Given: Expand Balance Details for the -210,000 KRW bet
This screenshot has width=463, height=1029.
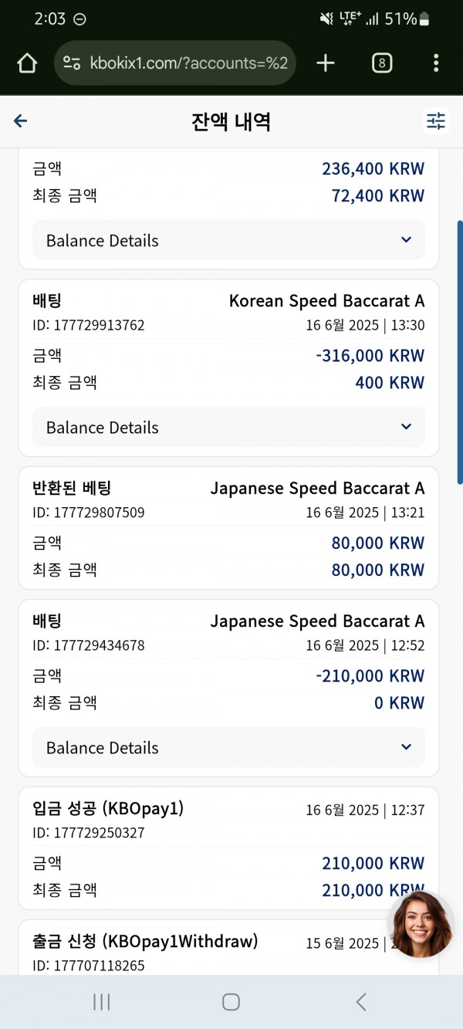Looking at the screenshot, I should 228,747.
